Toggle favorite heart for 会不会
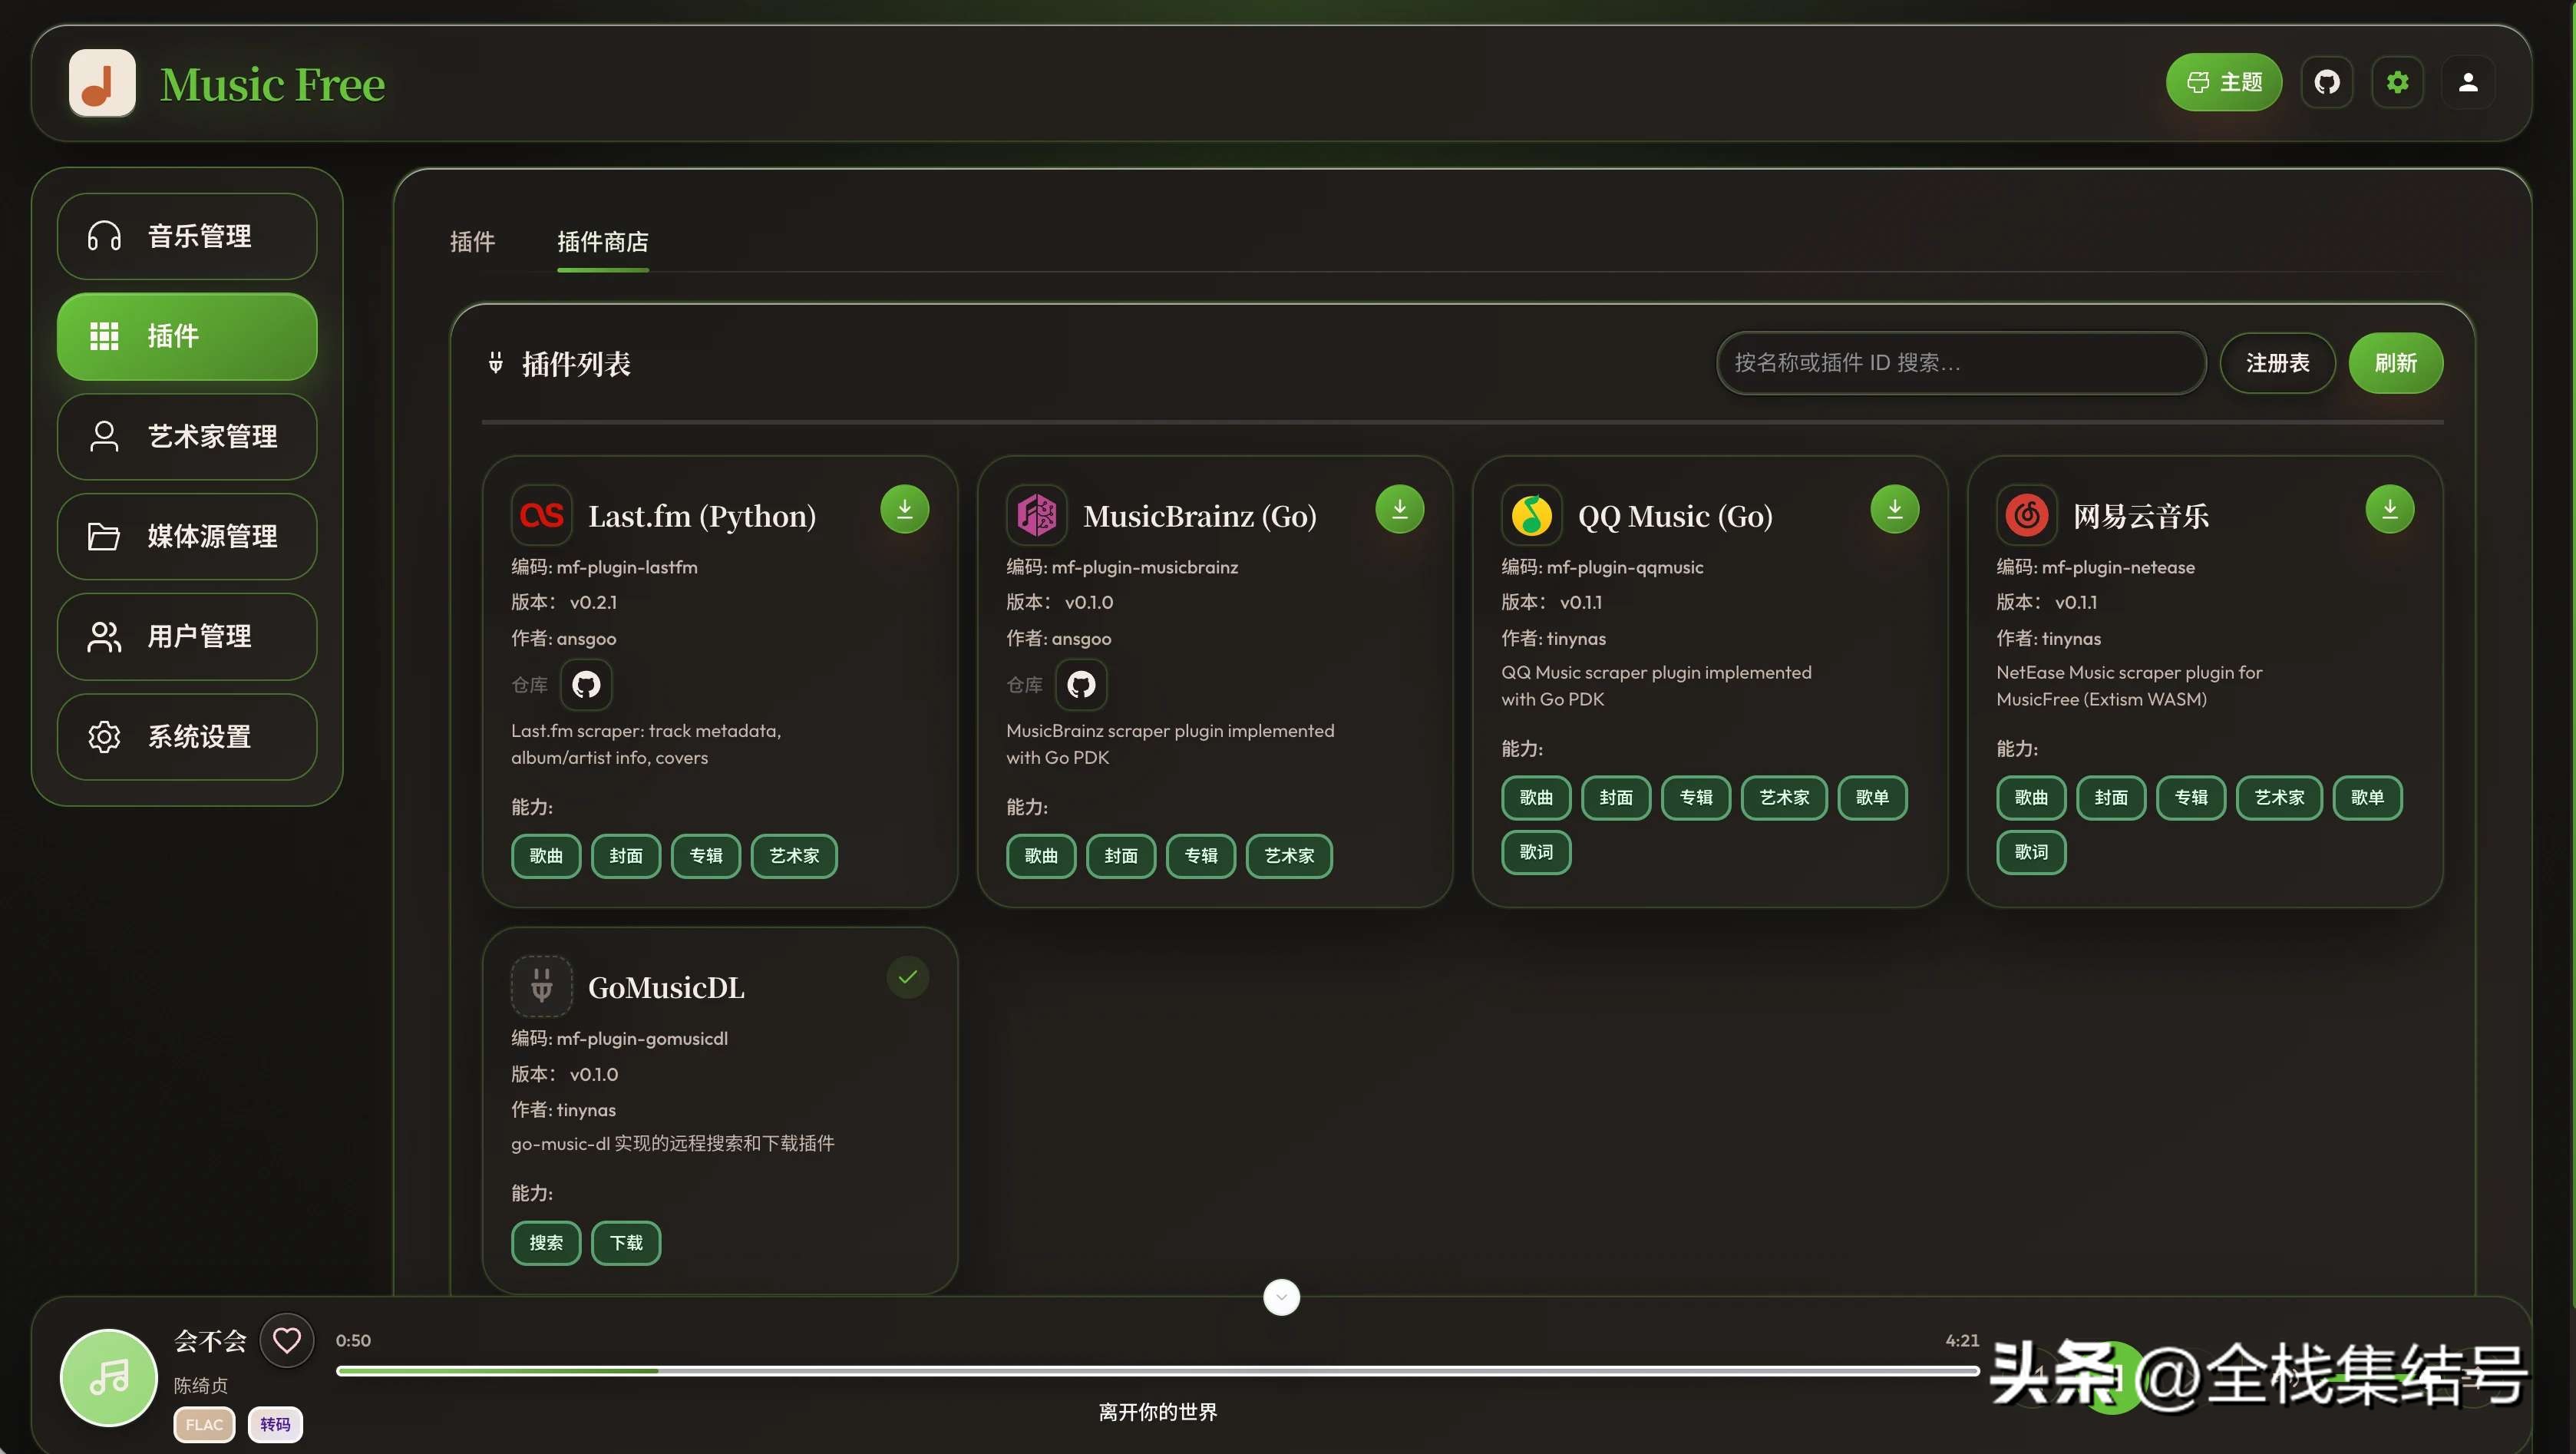Viewport: 2576px width, 1454px height. 287,1340
